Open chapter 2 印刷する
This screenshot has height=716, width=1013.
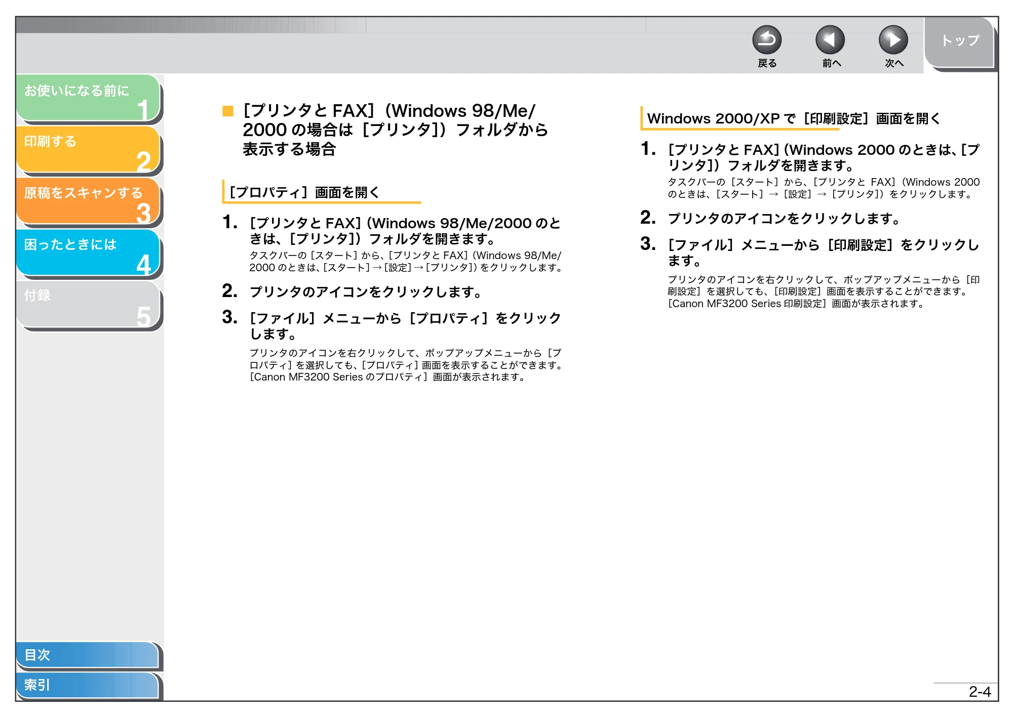coord(88,150)
